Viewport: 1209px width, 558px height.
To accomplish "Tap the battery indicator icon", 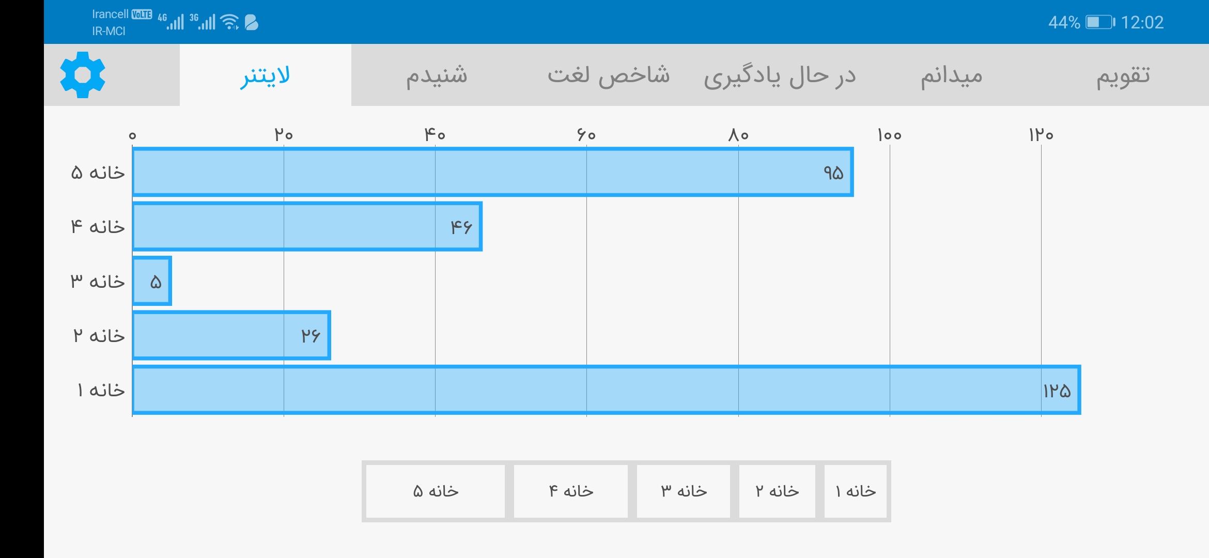I will [x=1100, y=22].
